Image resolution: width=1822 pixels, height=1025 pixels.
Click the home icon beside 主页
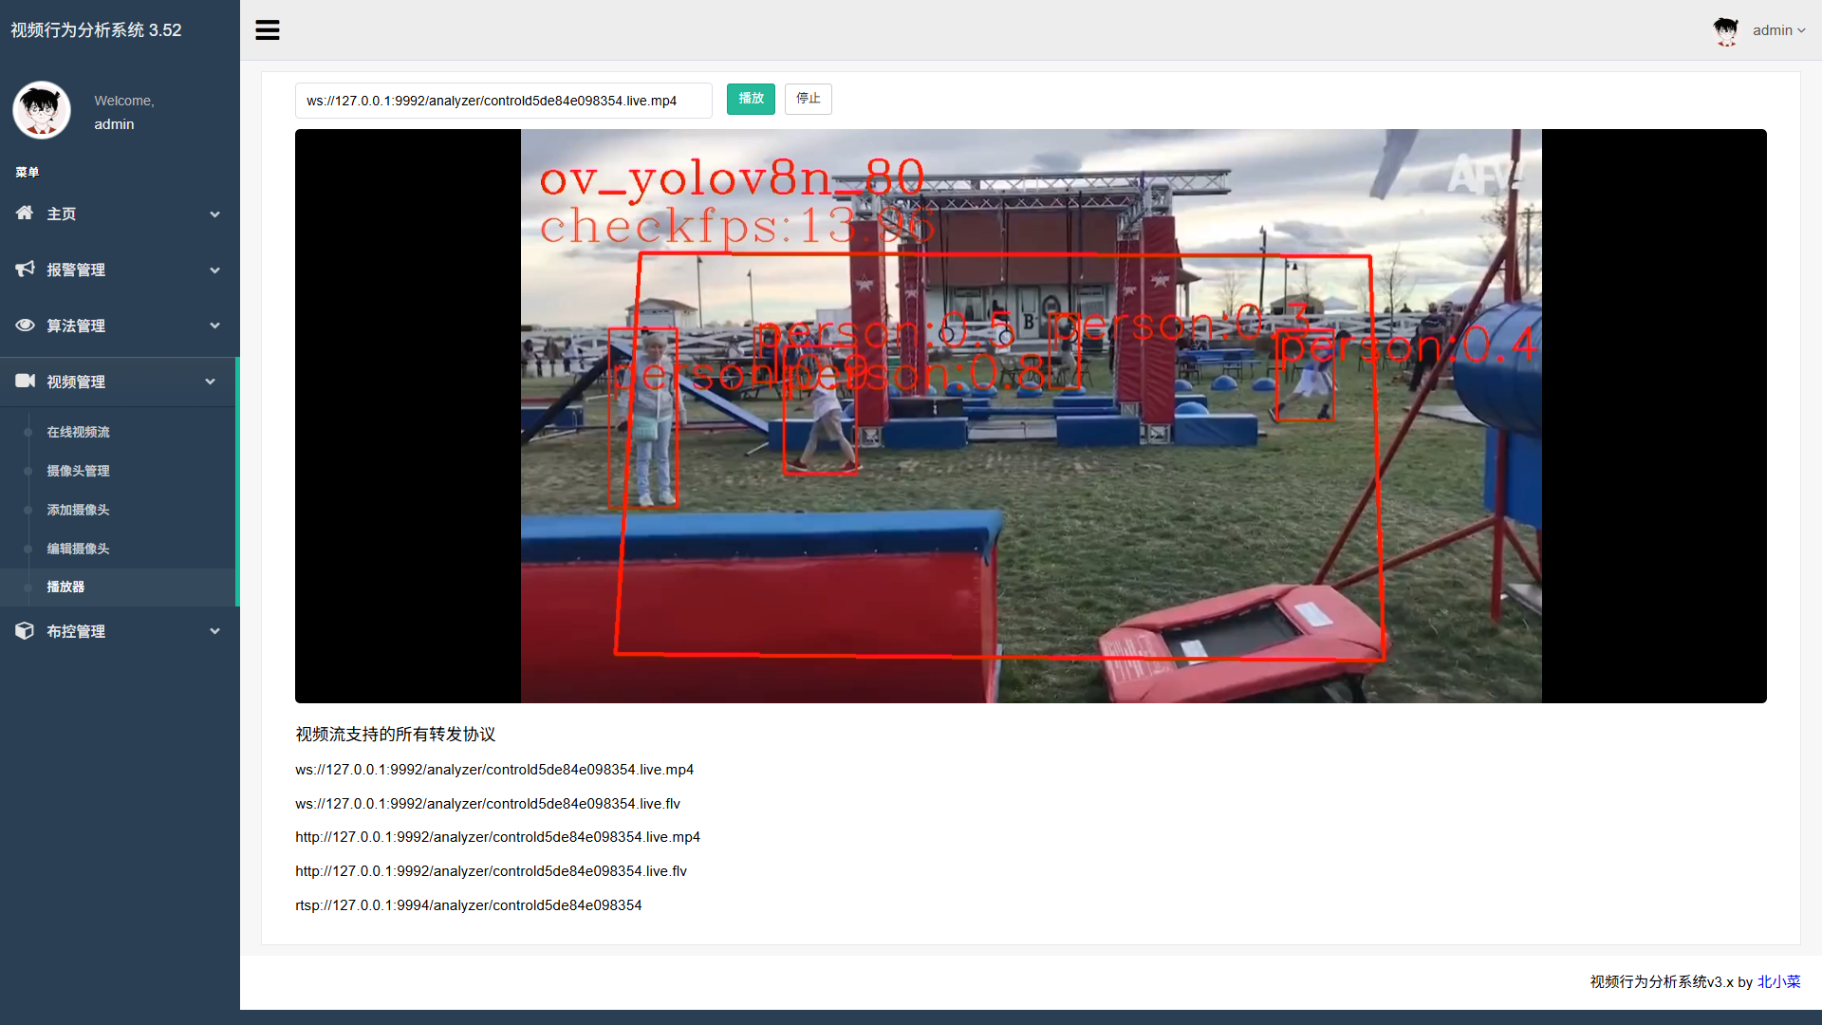coord(25,213)
